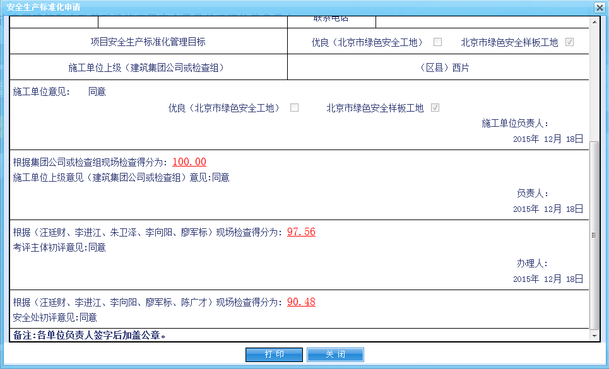Click the scrollbar track above the thumb

(593, 82)
